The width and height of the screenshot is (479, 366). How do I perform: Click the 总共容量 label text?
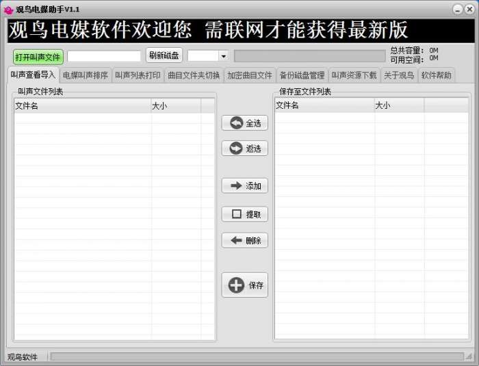tap(407, 51)
